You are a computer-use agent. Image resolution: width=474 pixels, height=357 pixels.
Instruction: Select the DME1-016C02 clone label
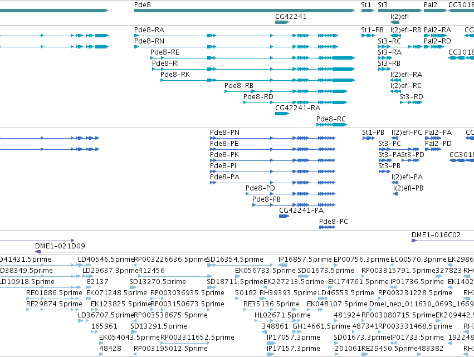(436, 235)
